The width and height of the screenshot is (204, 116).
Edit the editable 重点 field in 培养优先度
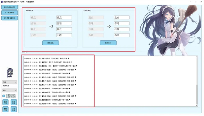coord(64,18)
